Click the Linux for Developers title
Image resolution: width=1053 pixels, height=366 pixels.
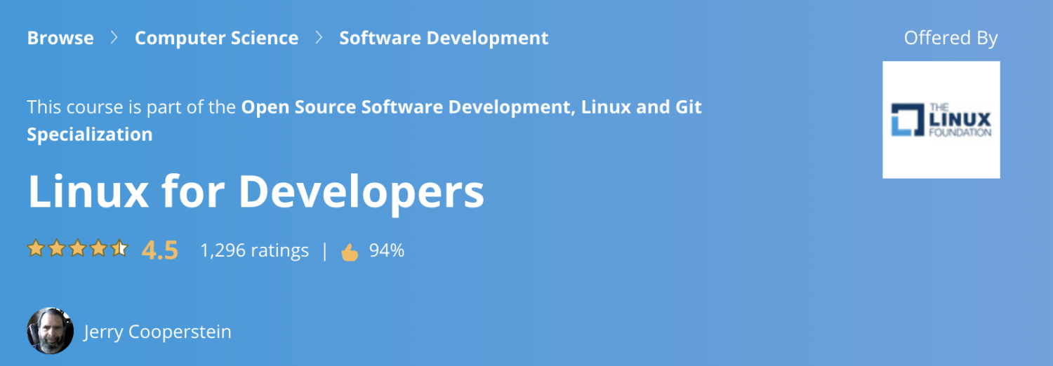coord(256,191)
